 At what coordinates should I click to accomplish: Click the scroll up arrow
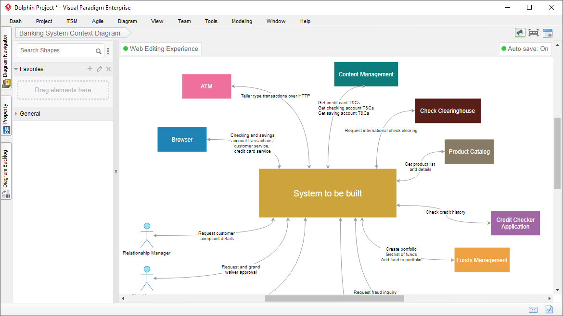[x=557, y=45]
